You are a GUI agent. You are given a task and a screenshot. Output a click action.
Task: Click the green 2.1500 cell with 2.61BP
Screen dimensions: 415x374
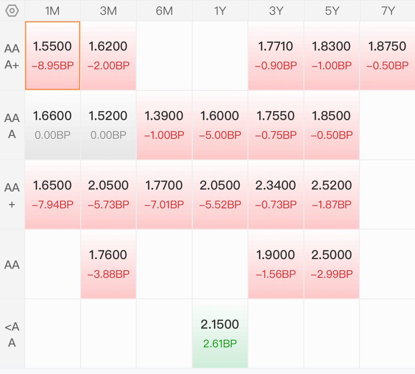pyautogui.click(x=220, y=334)
